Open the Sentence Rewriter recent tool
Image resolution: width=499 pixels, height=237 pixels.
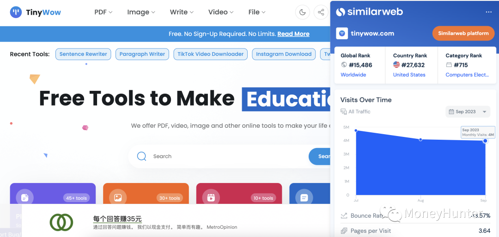click(x=83, y=54)
